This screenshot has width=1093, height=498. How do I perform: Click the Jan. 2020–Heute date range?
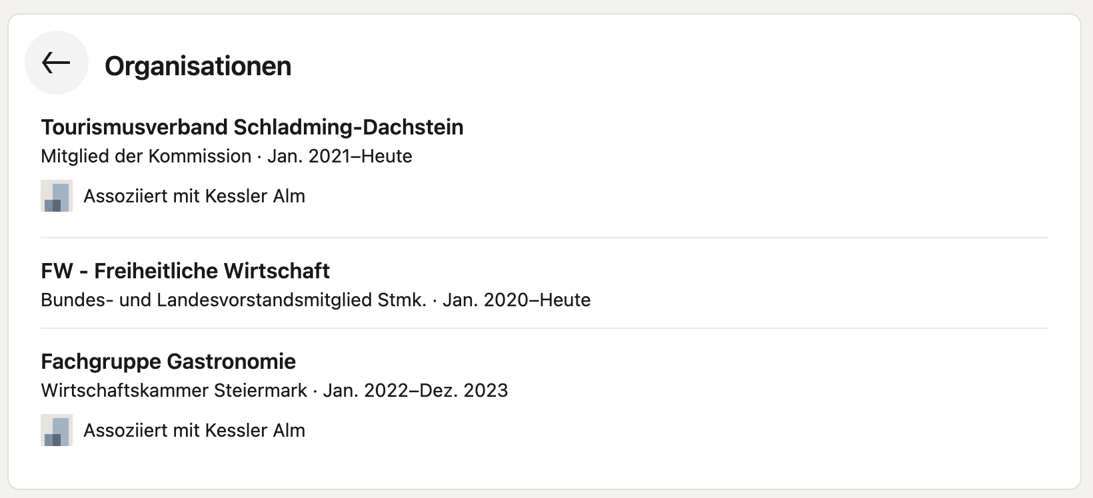point(517,300)
